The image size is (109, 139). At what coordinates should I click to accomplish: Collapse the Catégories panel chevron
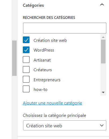[x=102, y=5]
